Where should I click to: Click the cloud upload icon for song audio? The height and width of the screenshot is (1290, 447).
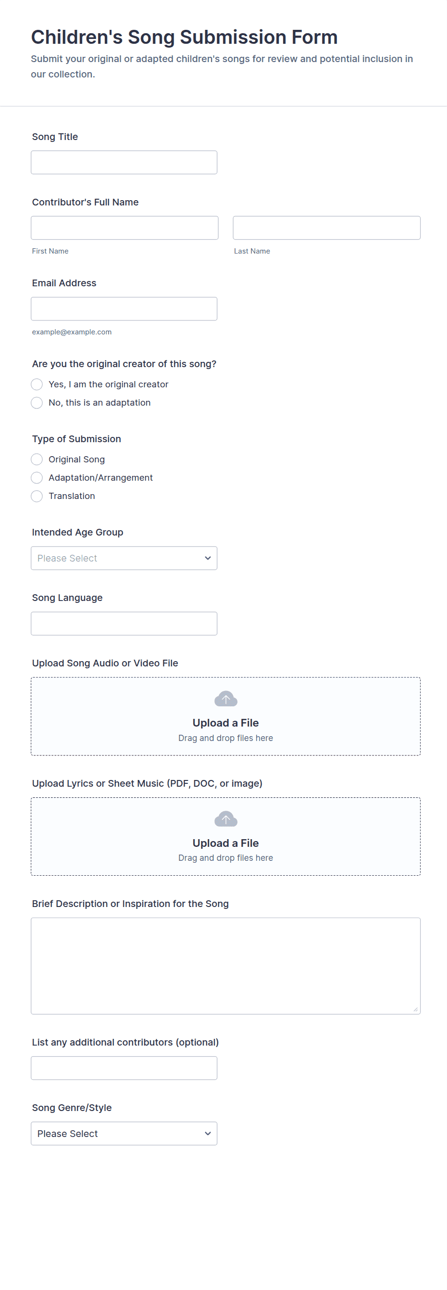pos(225,699)
